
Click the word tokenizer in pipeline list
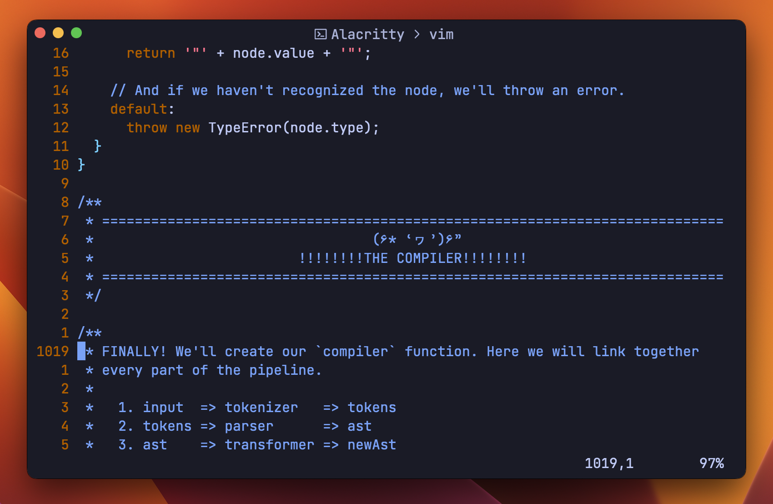(x=261, y=408)
